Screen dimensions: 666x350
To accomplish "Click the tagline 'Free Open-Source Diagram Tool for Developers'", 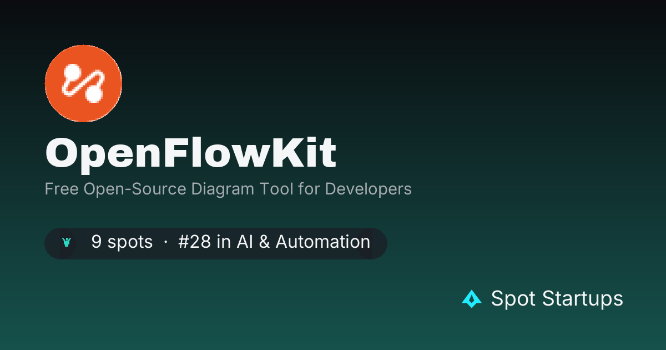I will point(228,189).
